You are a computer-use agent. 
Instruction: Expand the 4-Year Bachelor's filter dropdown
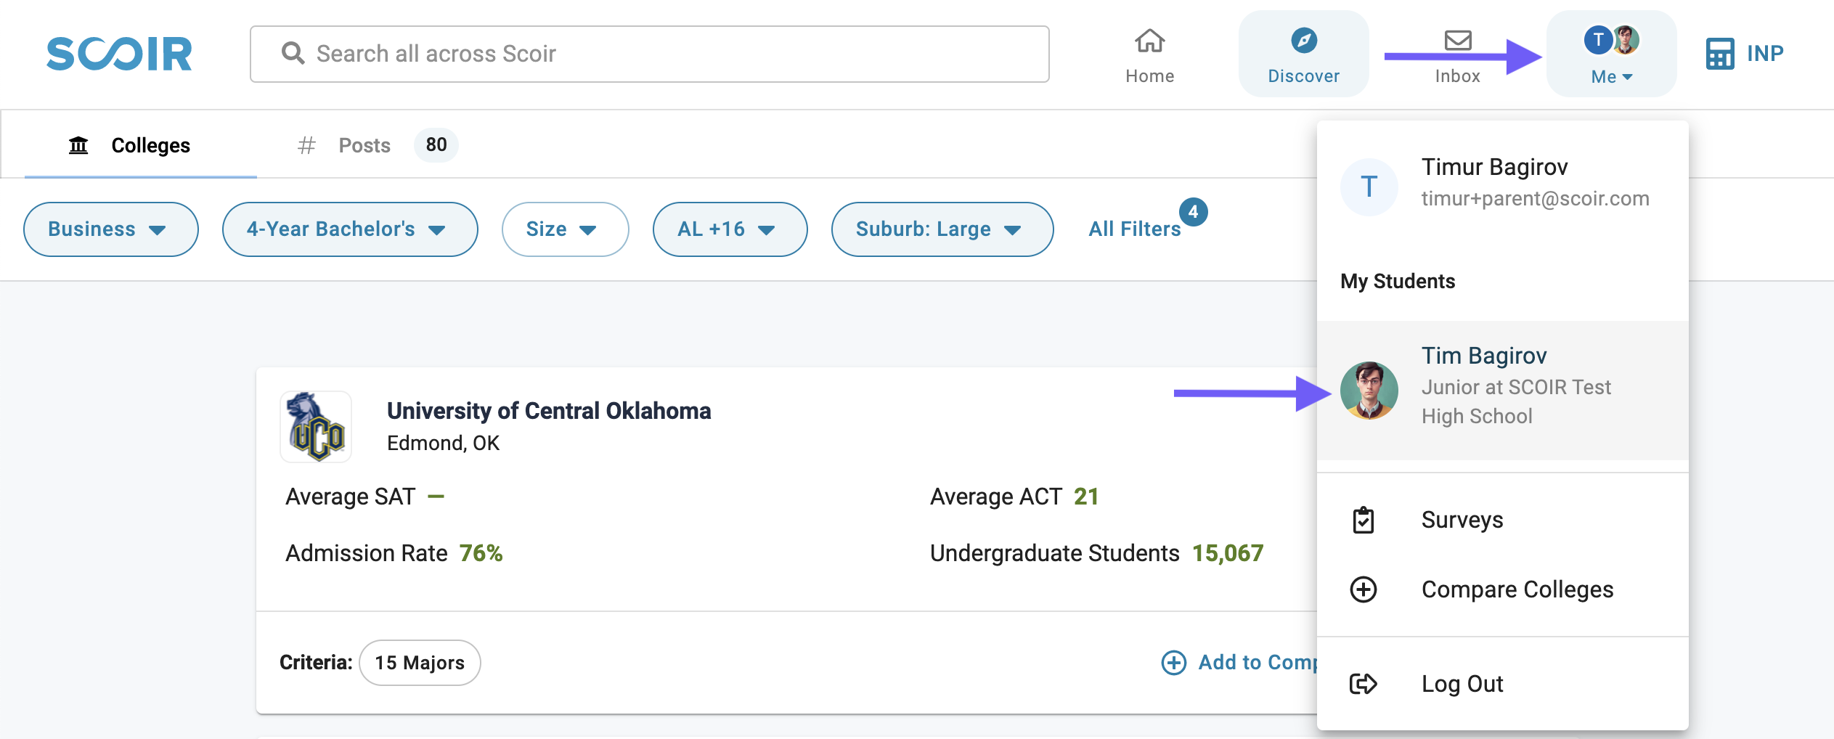click(349, 229)
